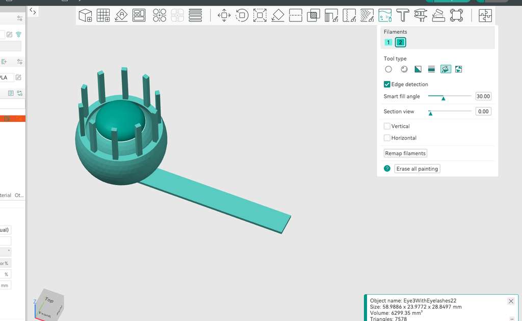
Task: Select the Text shape tool
Action: (x=403, y=15)
